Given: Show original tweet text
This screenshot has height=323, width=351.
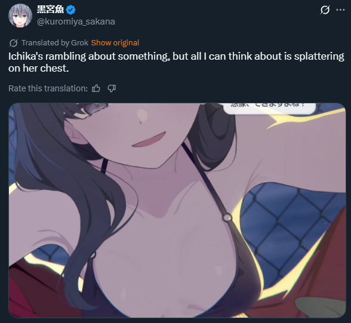Looking at the screenshot, I should pos(115,43).
